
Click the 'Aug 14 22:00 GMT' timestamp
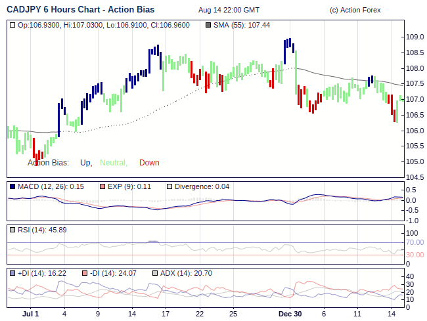pos(229,11)
